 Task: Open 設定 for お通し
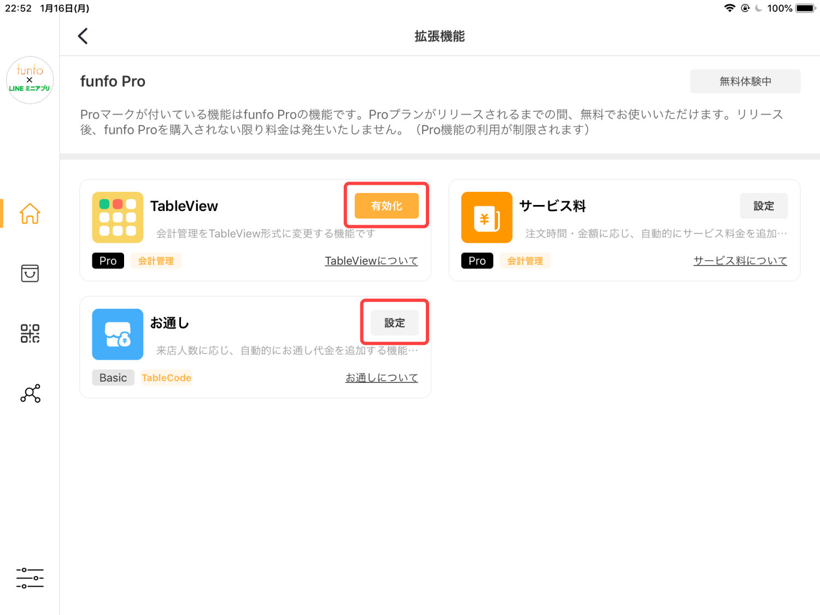click(x=395, y=323)
